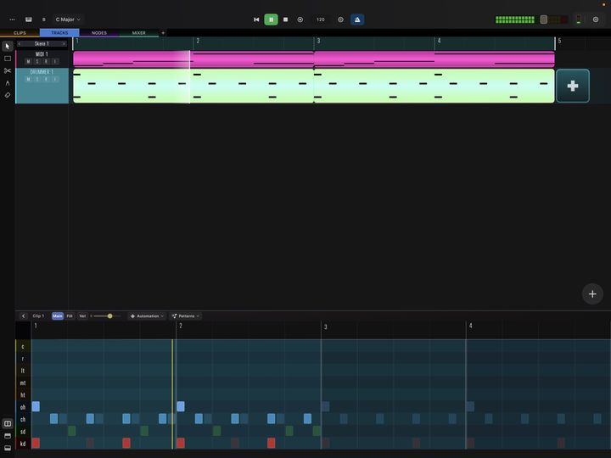Select the crash 'c' drum lane
Image resolution: width=611 pixels, height=458 pixels.
pos(23,346)
